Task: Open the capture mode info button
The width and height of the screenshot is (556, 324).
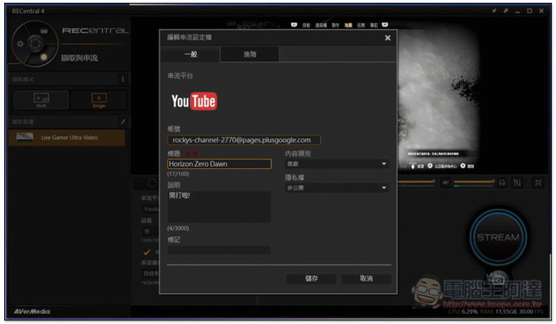Action: pos(123,79)
